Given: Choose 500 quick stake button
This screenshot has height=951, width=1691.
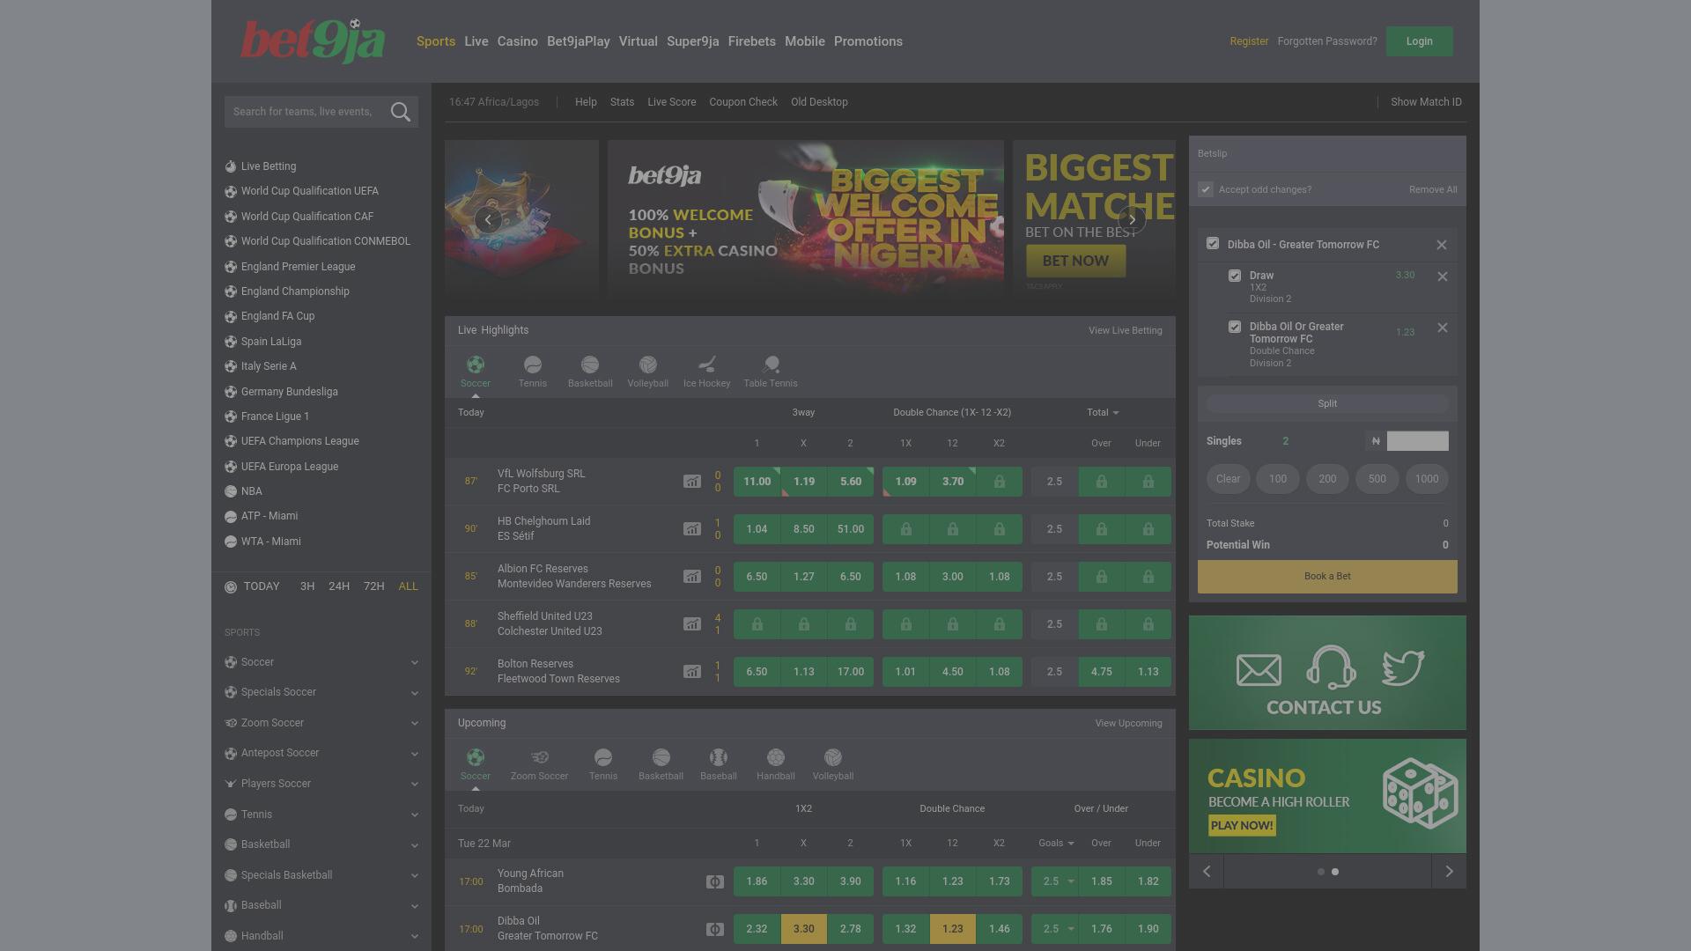Looking at the screenshot, I should [x=1377, y=480].
